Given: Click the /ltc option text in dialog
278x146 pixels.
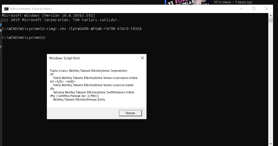Looking at the screenshot, I should pos(52,89).
